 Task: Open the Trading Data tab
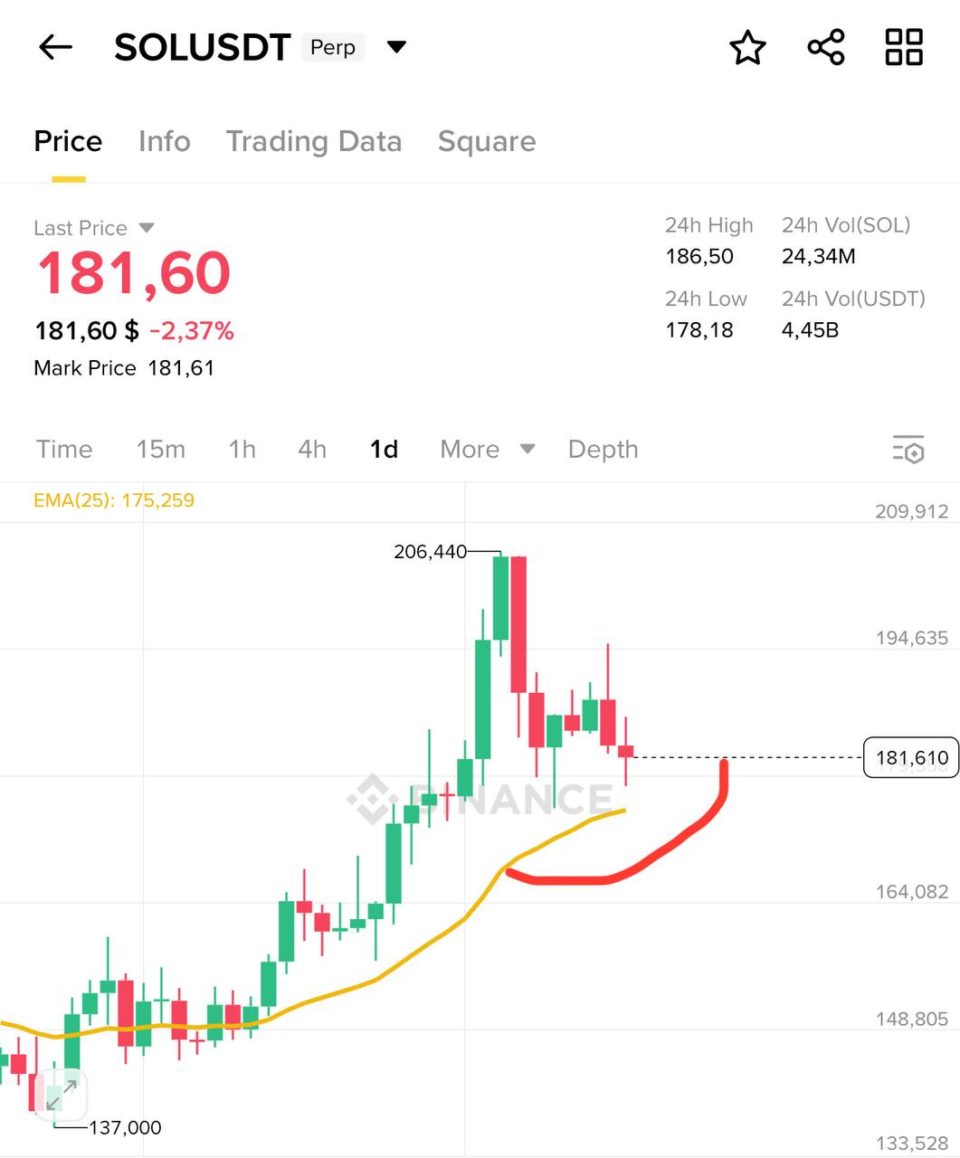[313, 142]
